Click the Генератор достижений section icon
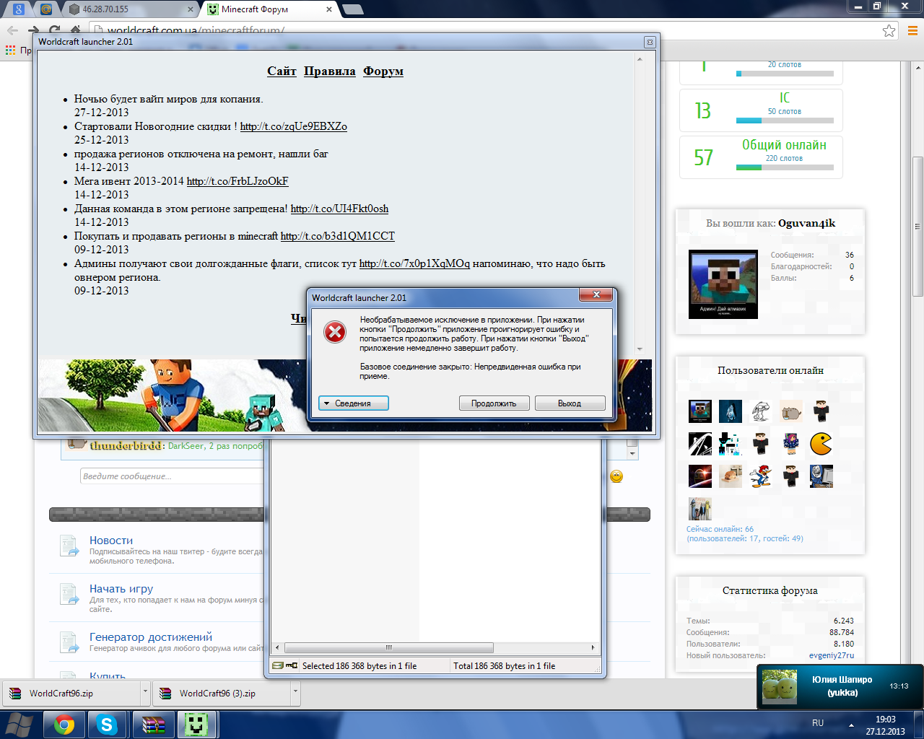Screen dimensions: 924x739 [69, 643]
